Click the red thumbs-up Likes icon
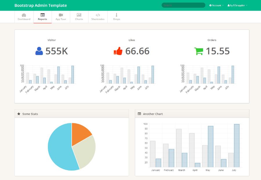 pyautogui.click(x=118, y=51)
